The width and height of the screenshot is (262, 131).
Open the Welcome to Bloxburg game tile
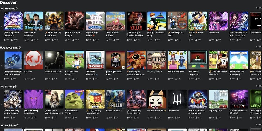click(34, 21)
